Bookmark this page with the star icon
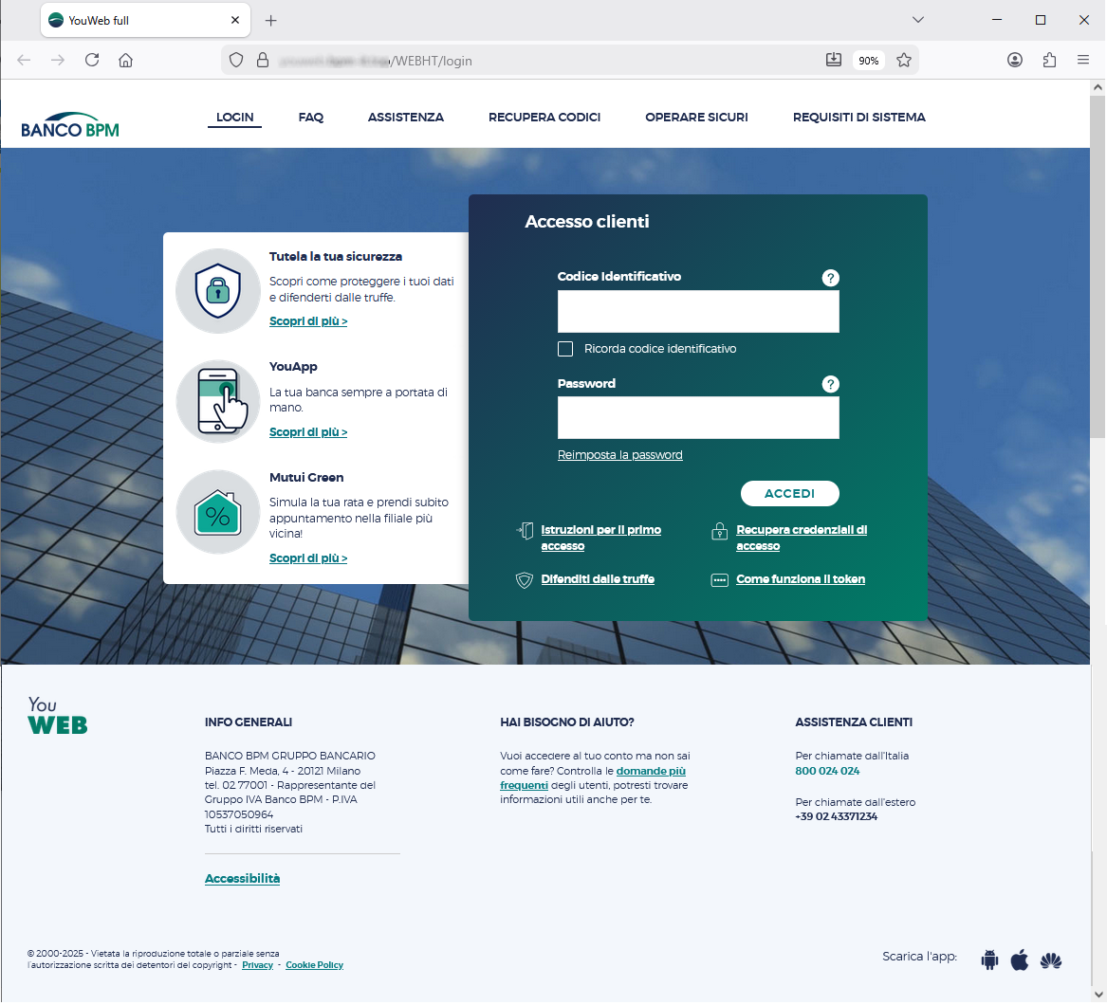The width and height of the screenshot is (1107, 1005). [904, 61]
